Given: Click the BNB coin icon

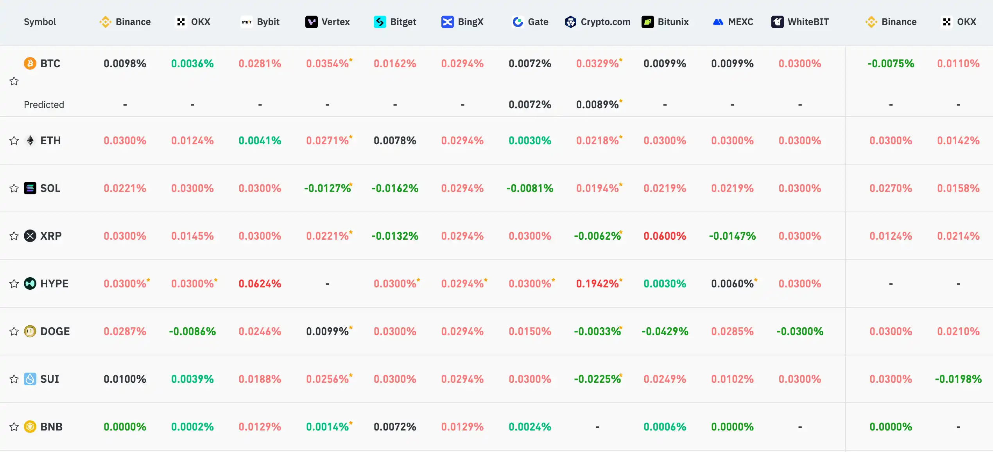Looking at the screenshot, I should pos(30,427).
